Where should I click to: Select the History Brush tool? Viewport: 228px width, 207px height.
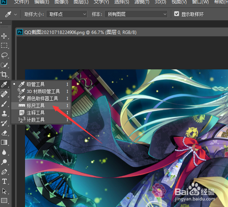pyautogui.click(x=4, y=123)
